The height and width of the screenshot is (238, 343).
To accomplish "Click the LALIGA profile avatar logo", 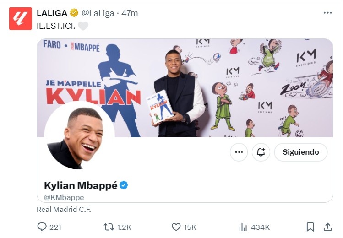I will point(21,19).
